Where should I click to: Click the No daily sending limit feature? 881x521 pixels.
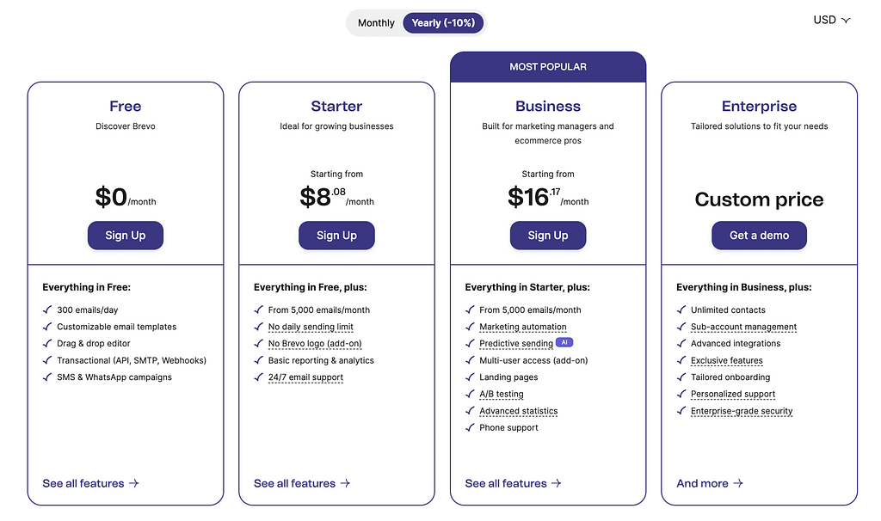[x=311, y=327]
